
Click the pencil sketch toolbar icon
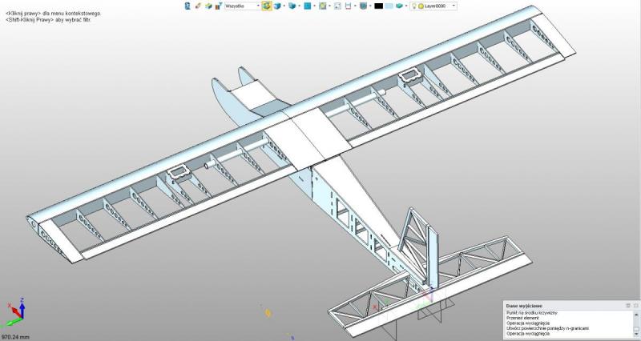point(197,6)
